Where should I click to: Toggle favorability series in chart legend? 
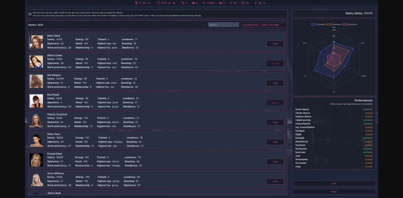click(x=318, y=24)
